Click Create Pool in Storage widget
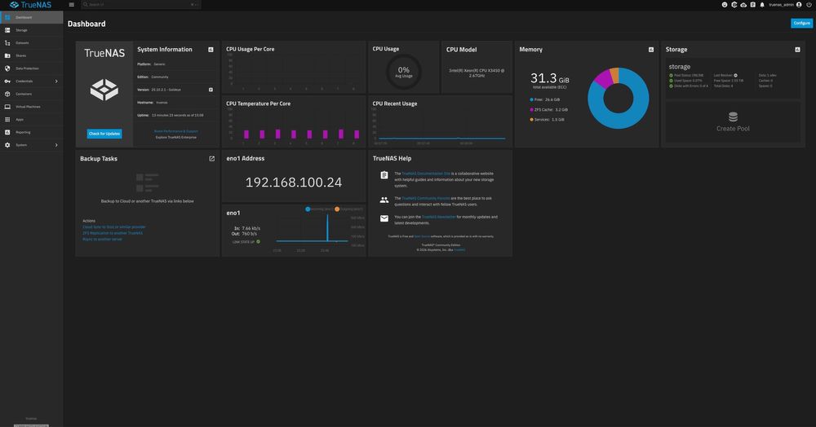Viewport: 816px width, 427px height. (733, 122)
